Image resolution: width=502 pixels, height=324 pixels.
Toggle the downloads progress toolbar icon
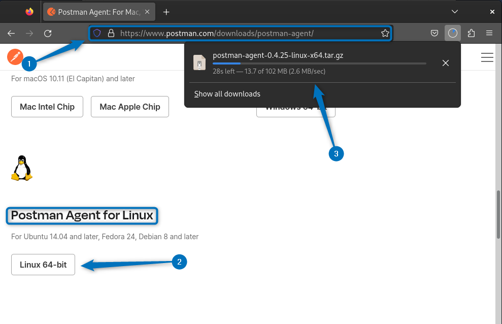click(453, 34)
